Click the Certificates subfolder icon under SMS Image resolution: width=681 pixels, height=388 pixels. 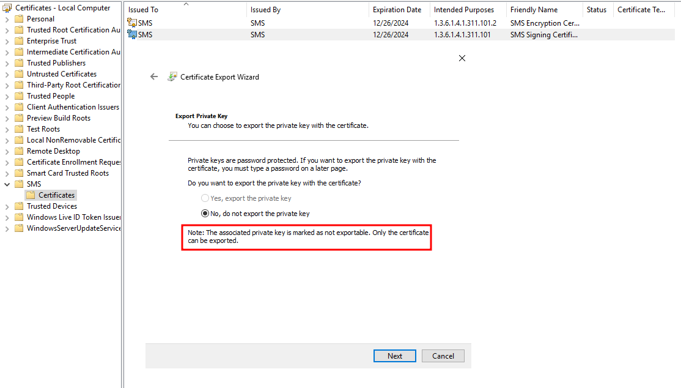31,195
